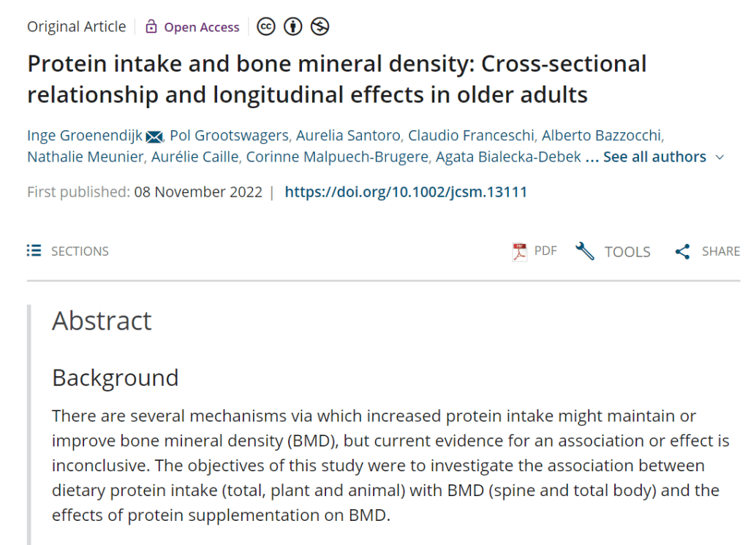Open the TOOLS menu

pyautogui.click(x=627, y=251)
